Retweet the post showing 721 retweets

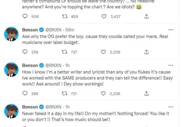pos(65,93)
